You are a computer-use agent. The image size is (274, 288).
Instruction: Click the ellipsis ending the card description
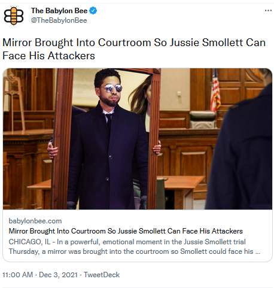pos(258,251)
